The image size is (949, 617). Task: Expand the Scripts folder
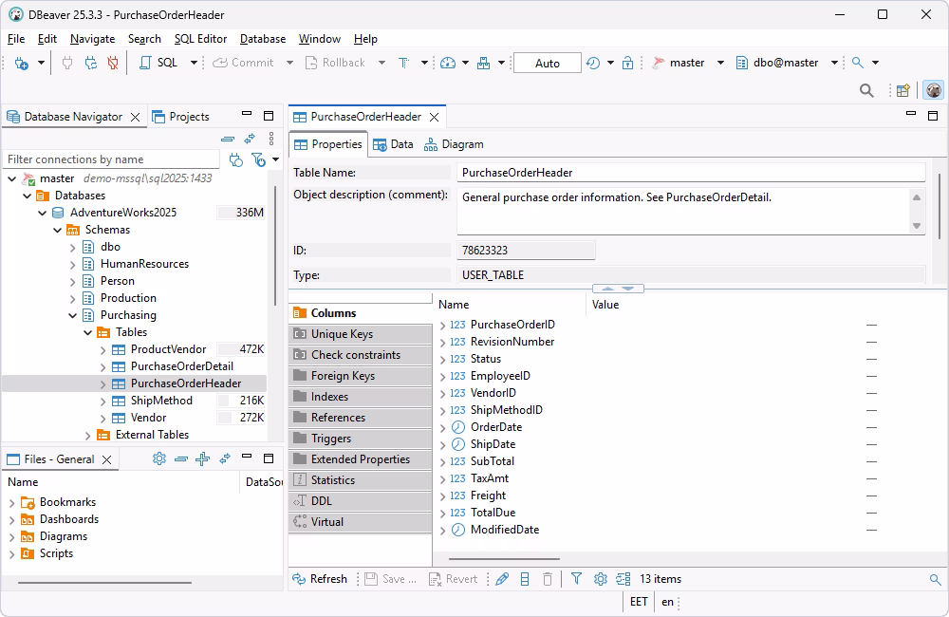(x=11, y=554)
